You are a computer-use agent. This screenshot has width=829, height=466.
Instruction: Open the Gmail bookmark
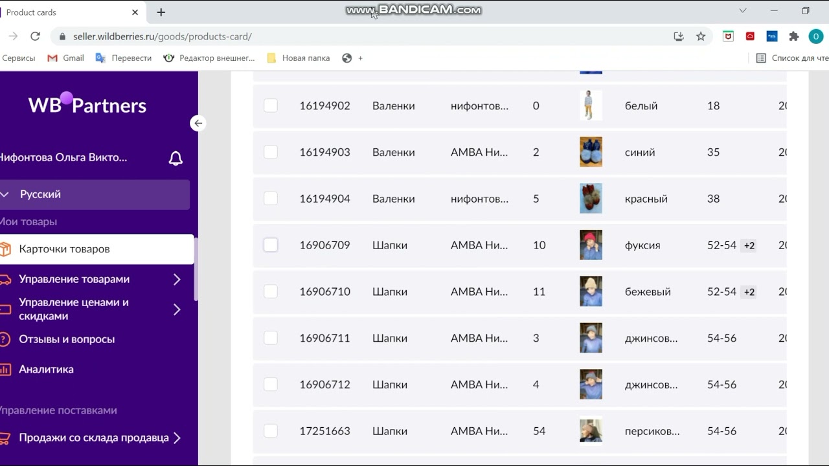tap(66, 58)
